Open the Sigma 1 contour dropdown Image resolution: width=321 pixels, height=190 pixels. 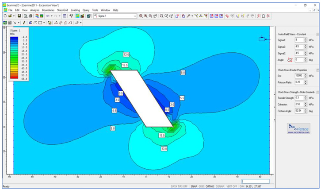tap(135, 16)
